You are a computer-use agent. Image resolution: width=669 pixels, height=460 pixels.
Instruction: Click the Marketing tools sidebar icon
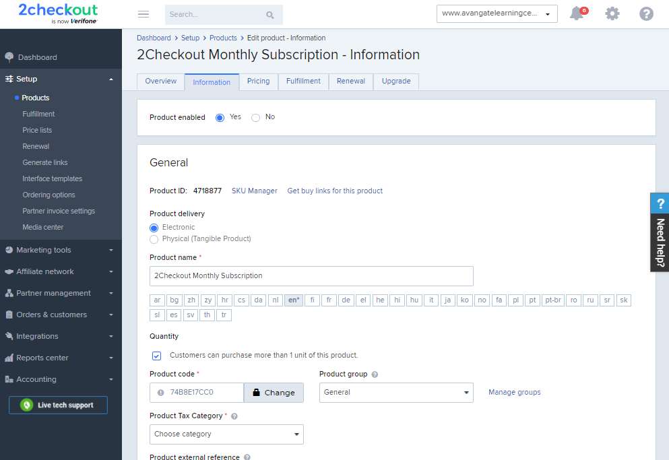tap(9, 250)
